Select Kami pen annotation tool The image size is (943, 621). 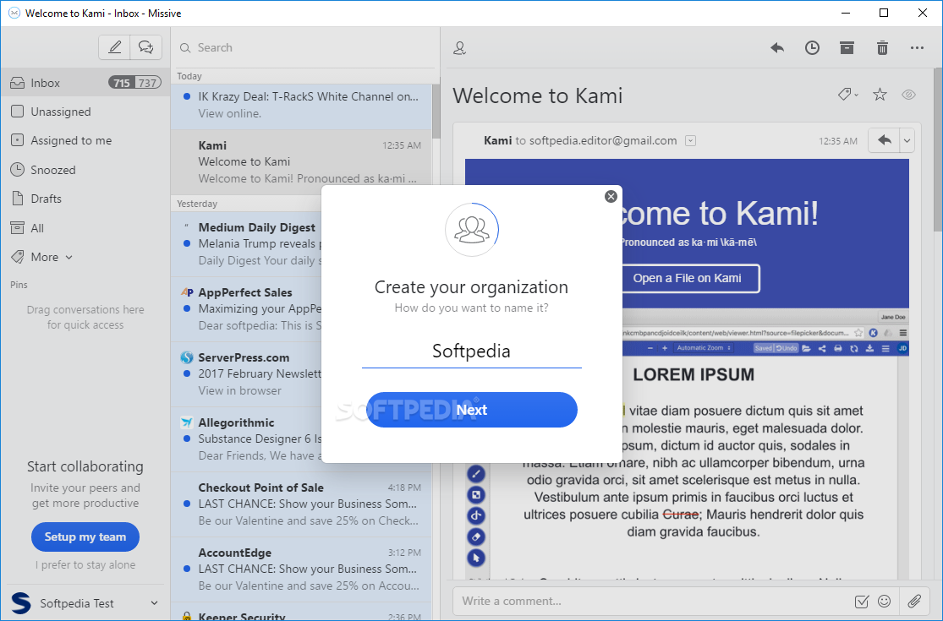coord(475,474)
